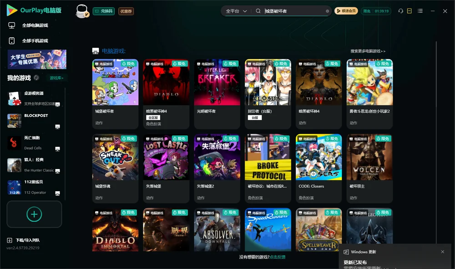Click the mini-mode window icon in title bar

pos(409,11)
